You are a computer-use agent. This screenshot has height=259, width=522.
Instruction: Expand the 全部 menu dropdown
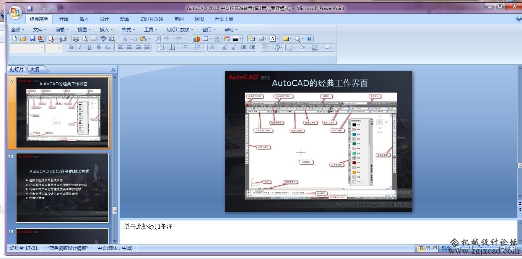(18, 29)
